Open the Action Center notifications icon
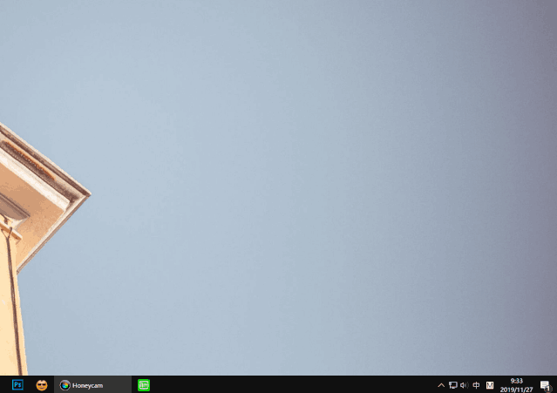The image size is (557, 393). [546, 385]
